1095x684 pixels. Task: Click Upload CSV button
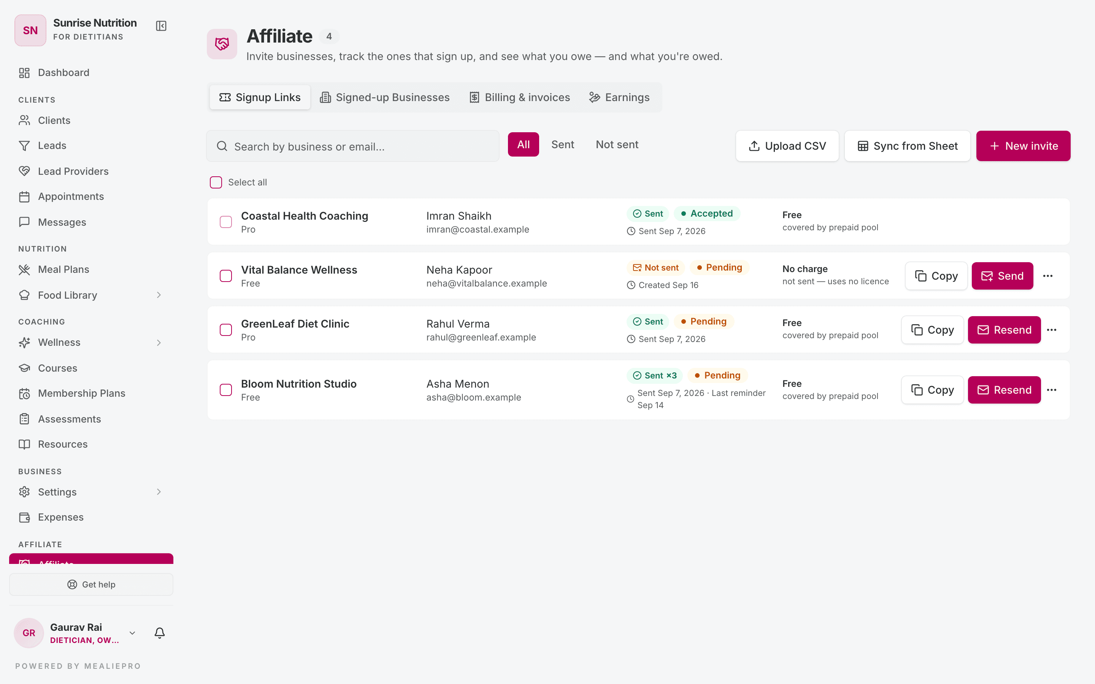click(787, 146)
